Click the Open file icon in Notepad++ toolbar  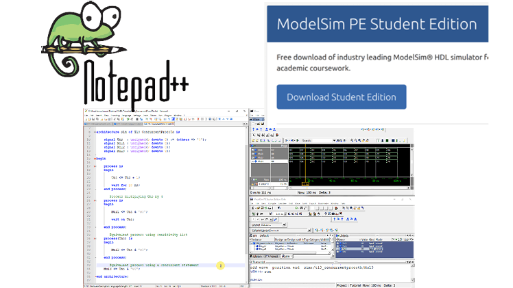click(x=90, y=119)
